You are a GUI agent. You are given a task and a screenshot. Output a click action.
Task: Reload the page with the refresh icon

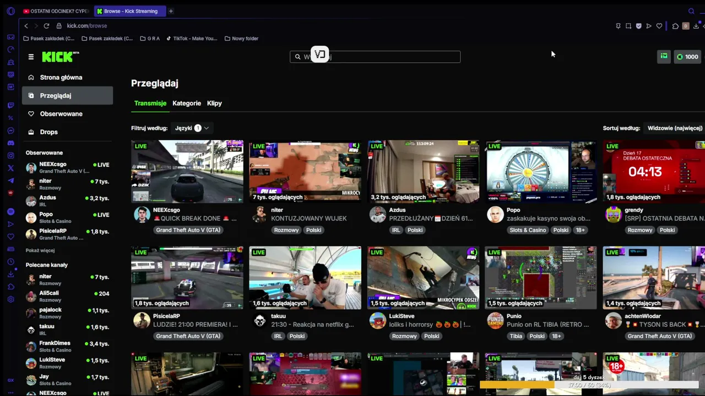tap(46, 26)
